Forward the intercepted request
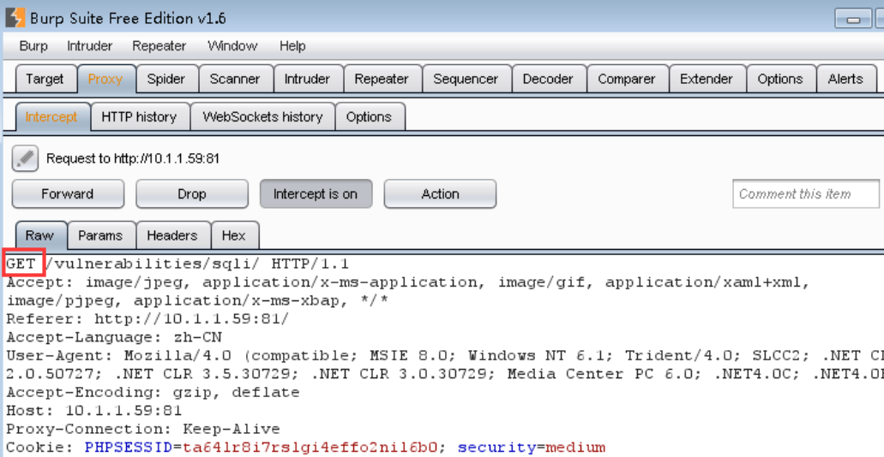 [x=68, y=194]
